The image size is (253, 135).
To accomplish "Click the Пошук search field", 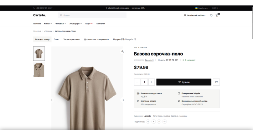I will pyautogui.click(x=92, y=15).
